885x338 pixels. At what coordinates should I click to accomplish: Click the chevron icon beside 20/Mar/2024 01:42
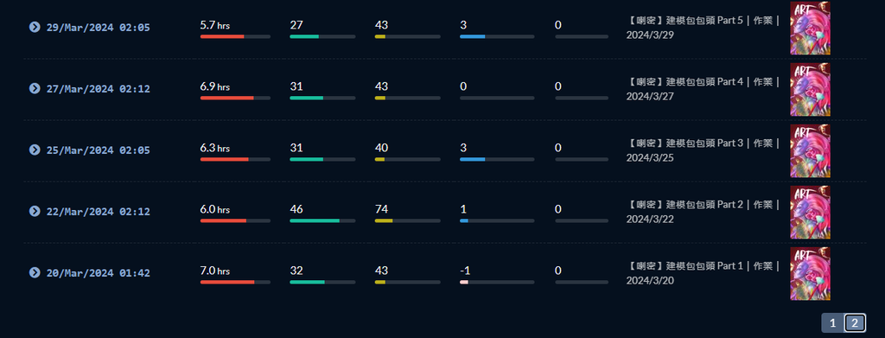pos(35,272)
